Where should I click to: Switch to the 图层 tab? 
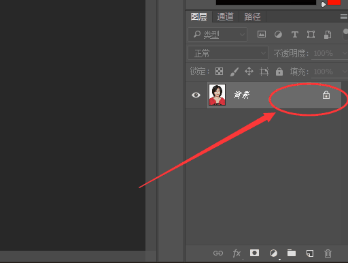point(199,17)
